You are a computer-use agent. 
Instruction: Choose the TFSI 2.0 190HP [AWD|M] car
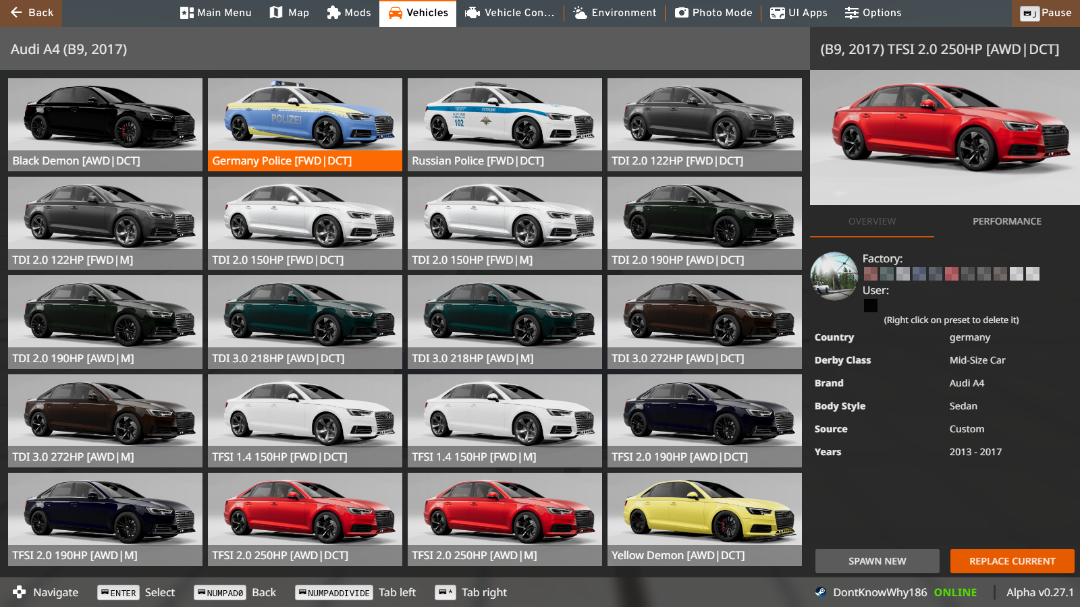pos(105,519)
